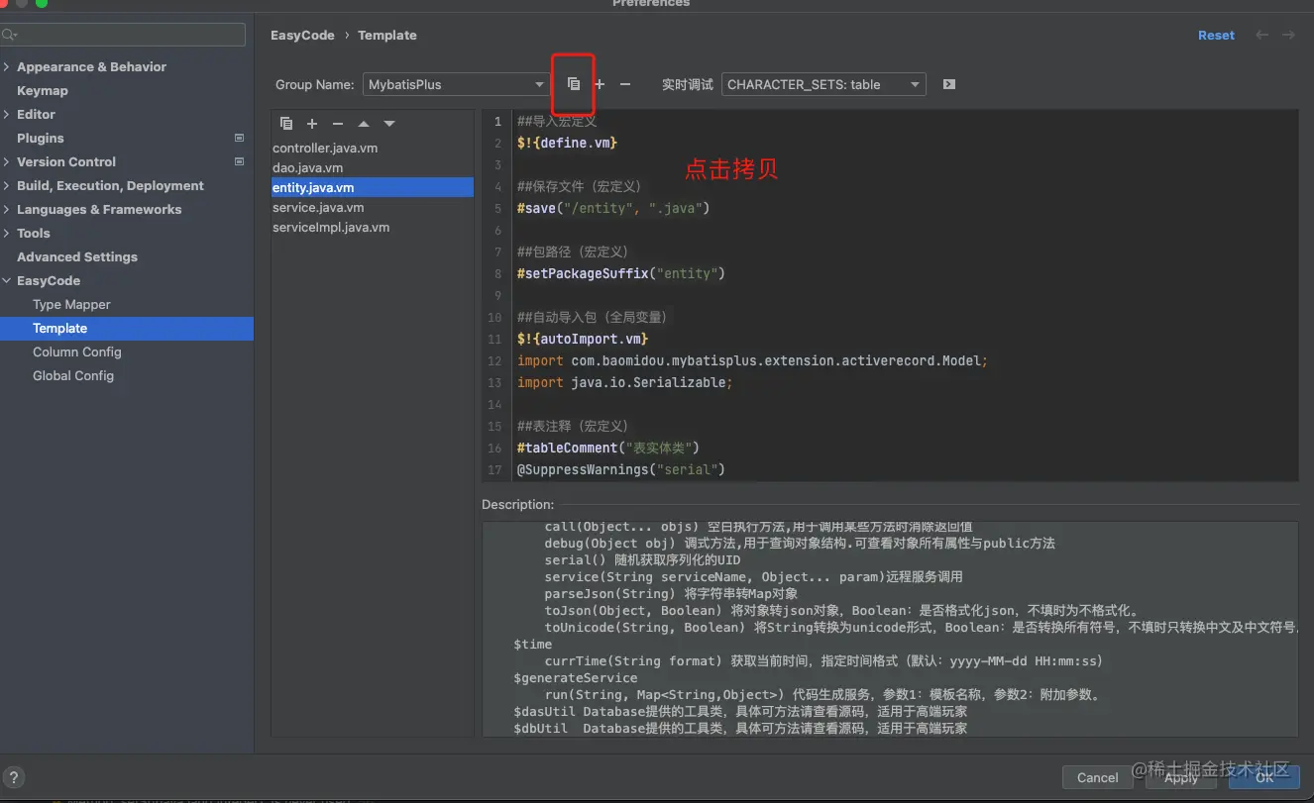The image size is (1314, 803).
Task: Open the Keymap settings page
Action: [43, 90]
